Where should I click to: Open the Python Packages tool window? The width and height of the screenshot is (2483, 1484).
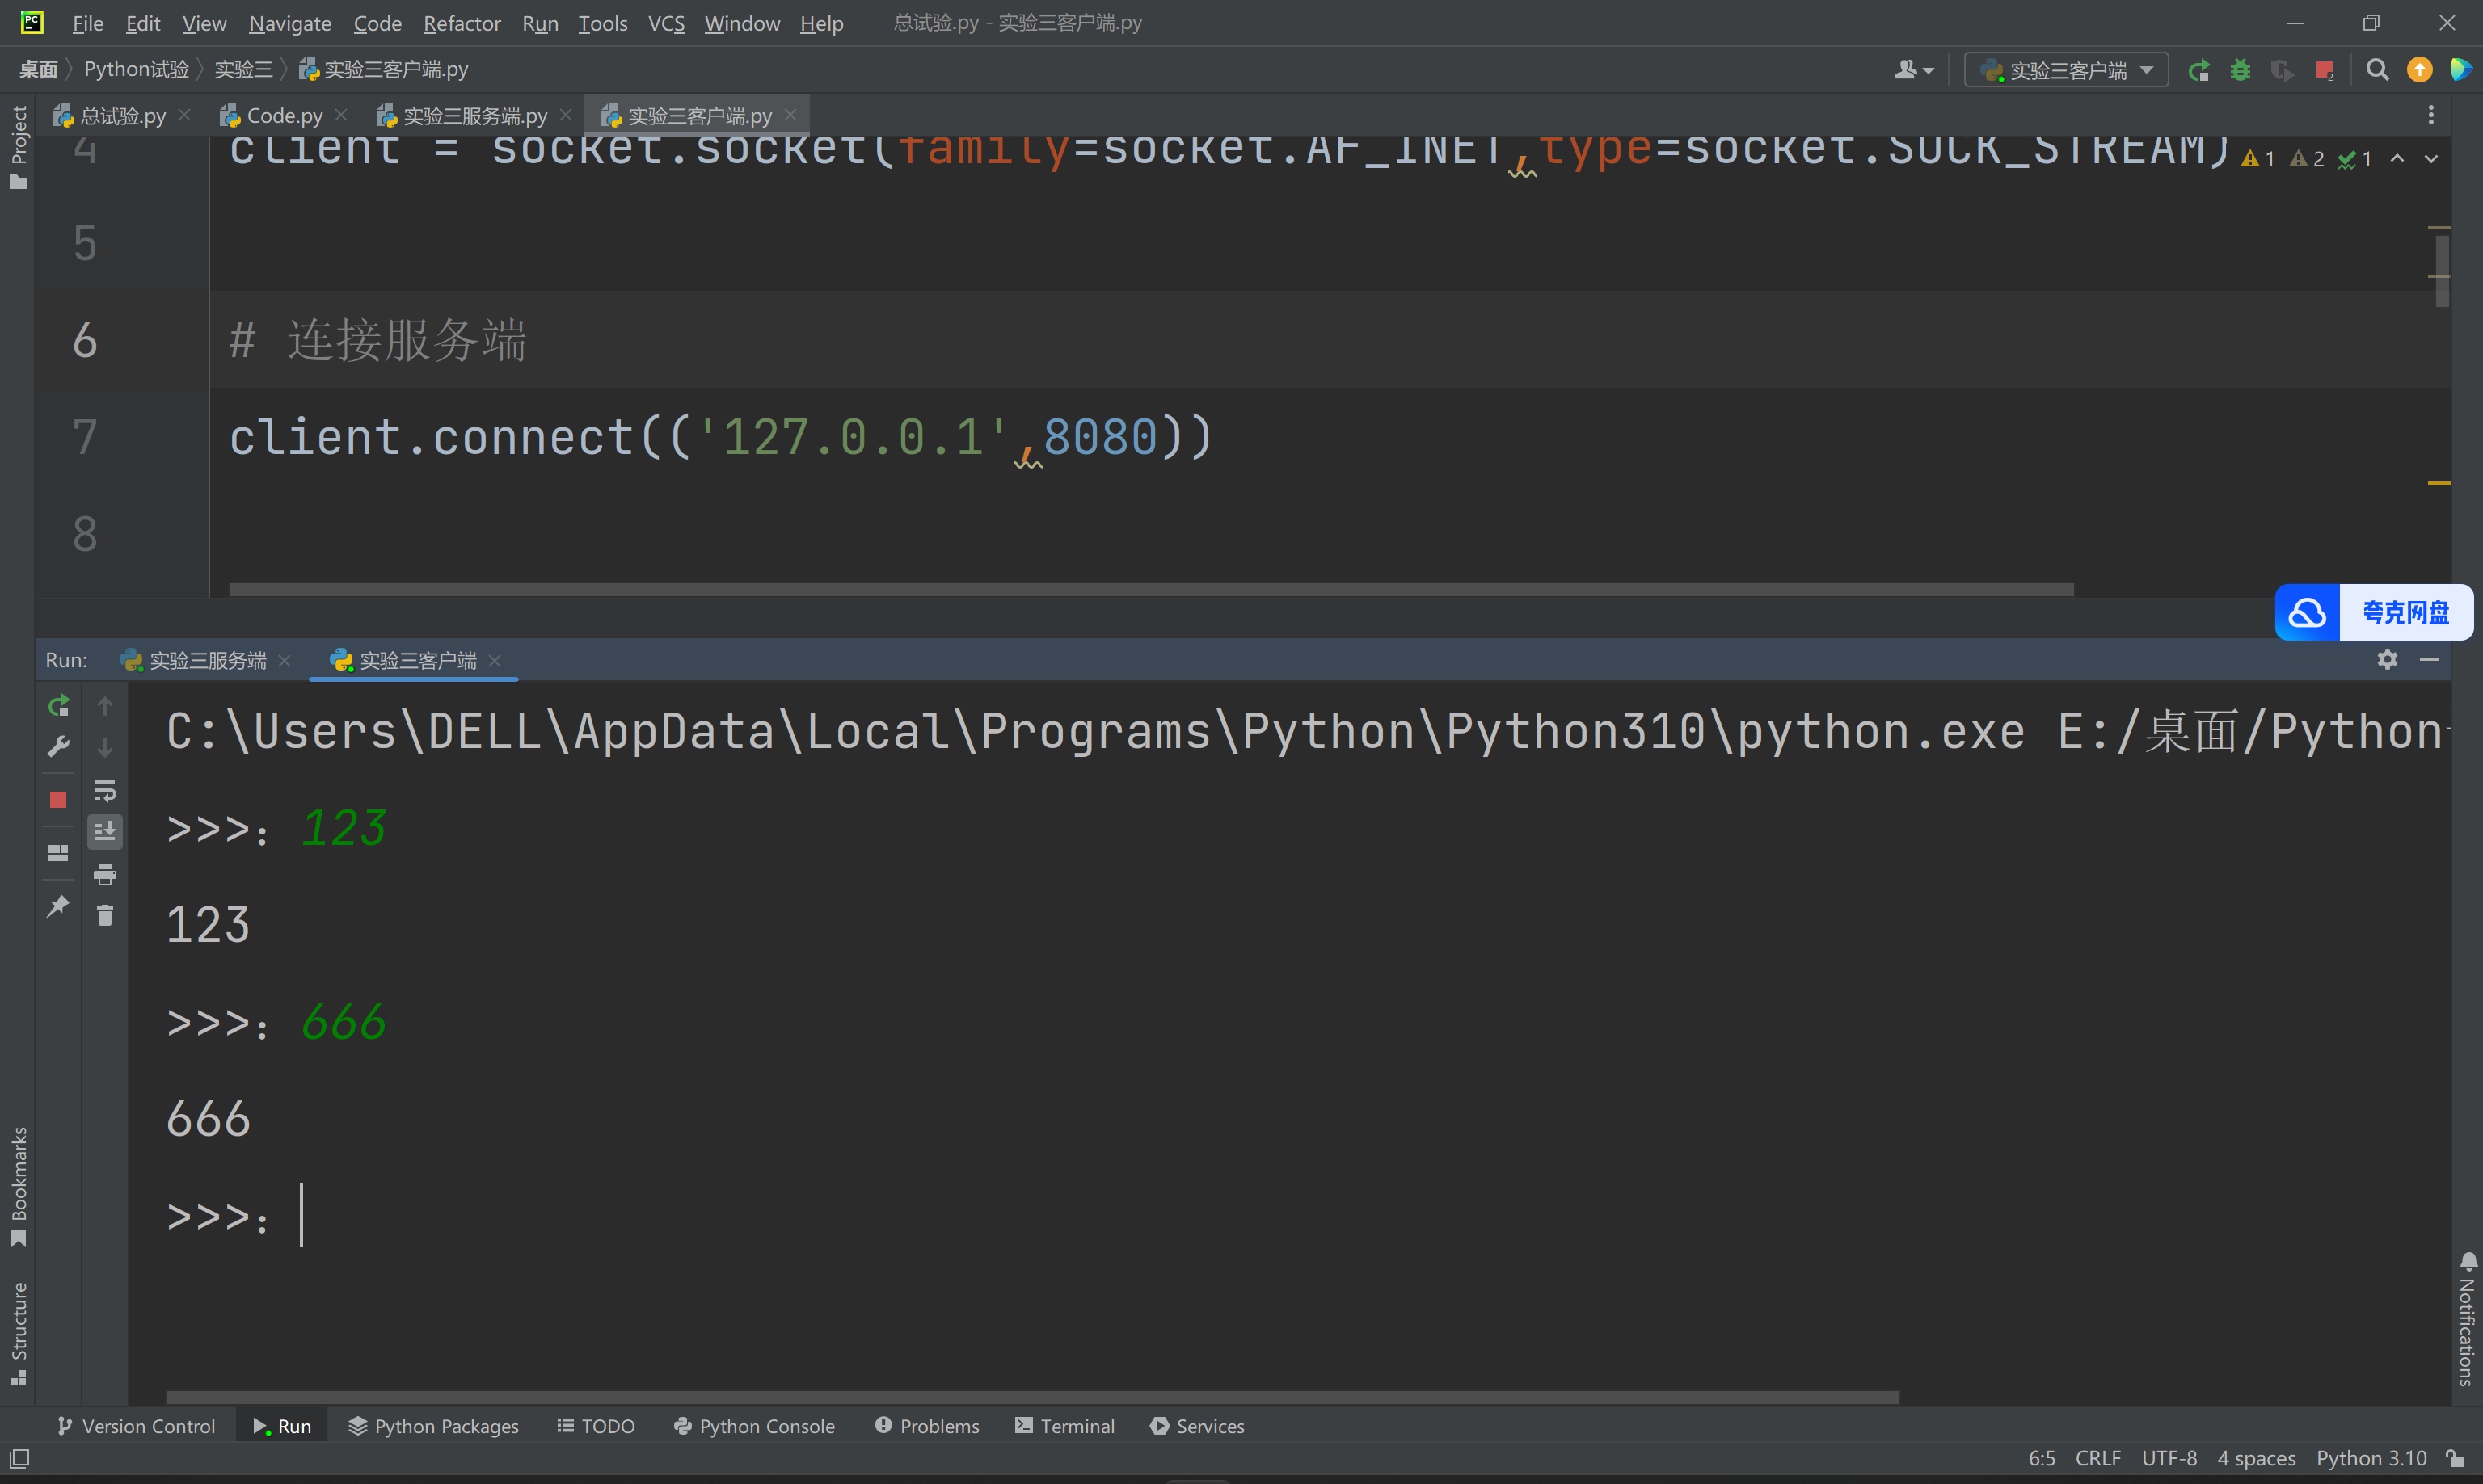click(x=433, y=1426)
